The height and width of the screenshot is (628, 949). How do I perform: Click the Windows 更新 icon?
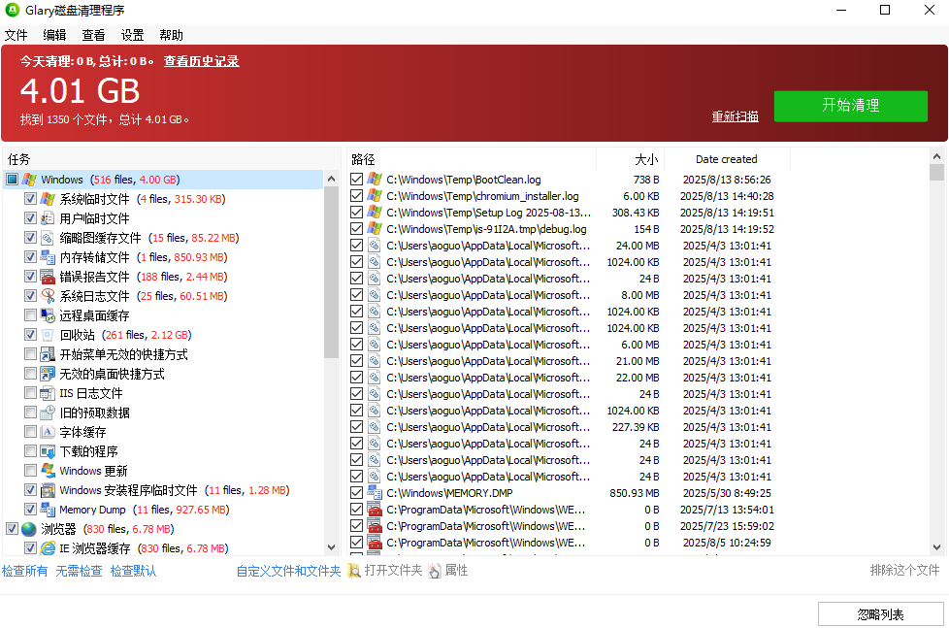[x=48, y=471]
